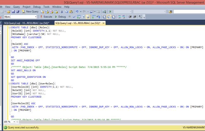Click the Cancel Executing Query stop icon
Viewport: 205px width, 131px height.
[x=70, y=17]
